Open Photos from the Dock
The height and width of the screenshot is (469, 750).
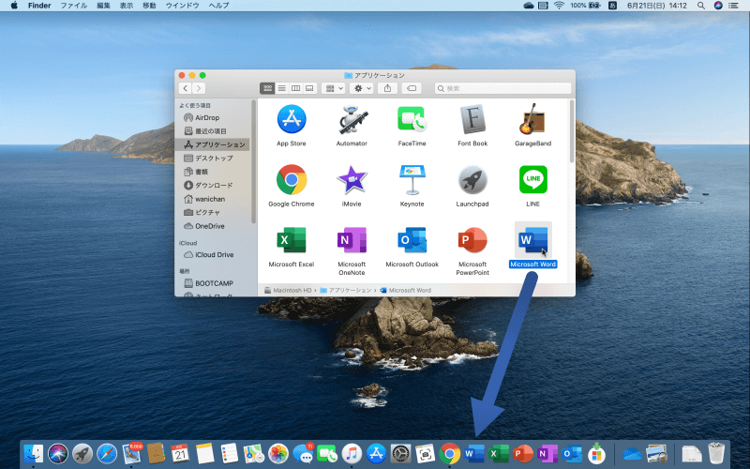tap(277, 453)
